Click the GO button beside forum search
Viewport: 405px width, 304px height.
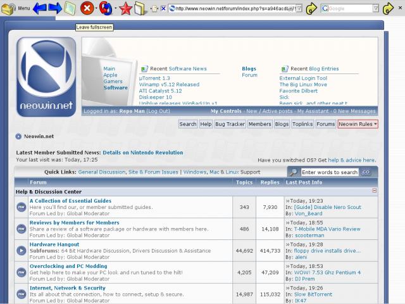coord(366,172)
